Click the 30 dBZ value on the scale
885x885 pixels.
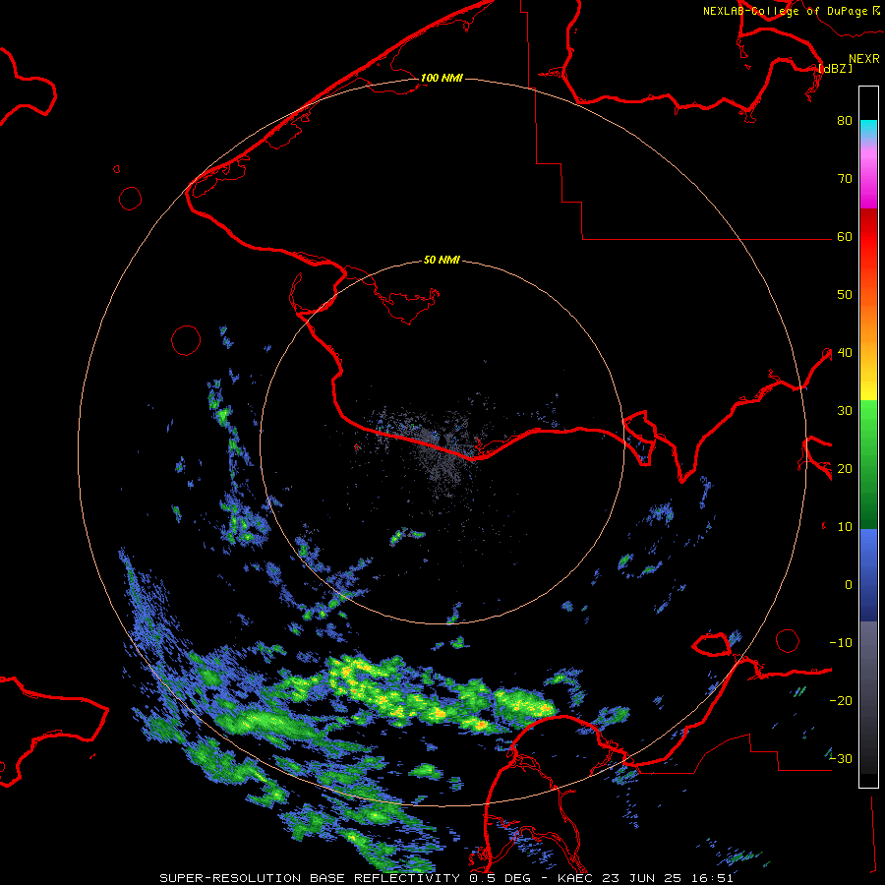tap(845, 410)
